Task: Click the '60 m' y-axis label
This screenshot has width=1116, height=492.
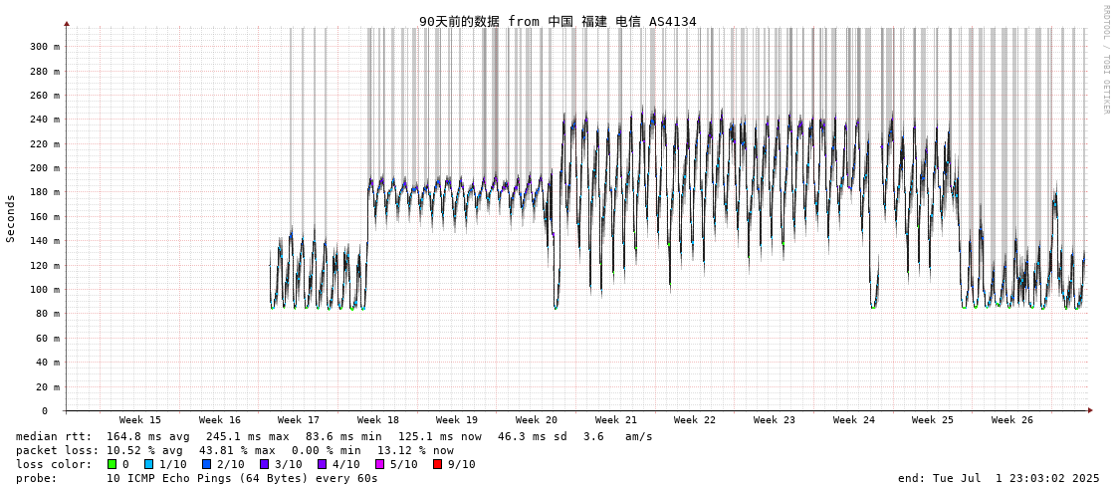Action: coord(47,339)
